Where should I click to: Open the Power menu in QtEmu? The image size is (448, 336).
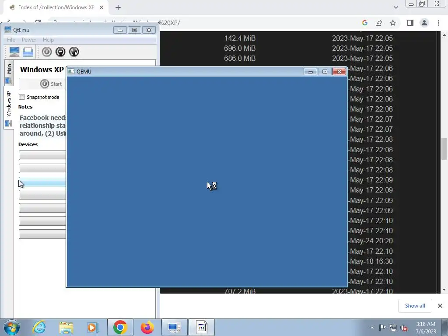(x=29, y=40)
